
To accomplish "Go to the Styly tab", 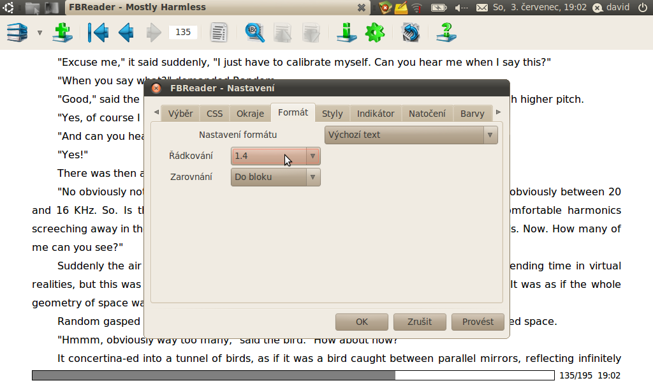I will tap(332, 114).
